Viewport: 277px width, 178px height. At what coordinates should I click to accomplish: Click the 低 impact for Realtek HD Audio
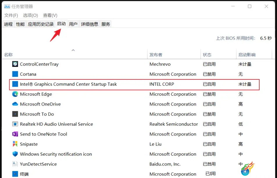coord(241,124)
